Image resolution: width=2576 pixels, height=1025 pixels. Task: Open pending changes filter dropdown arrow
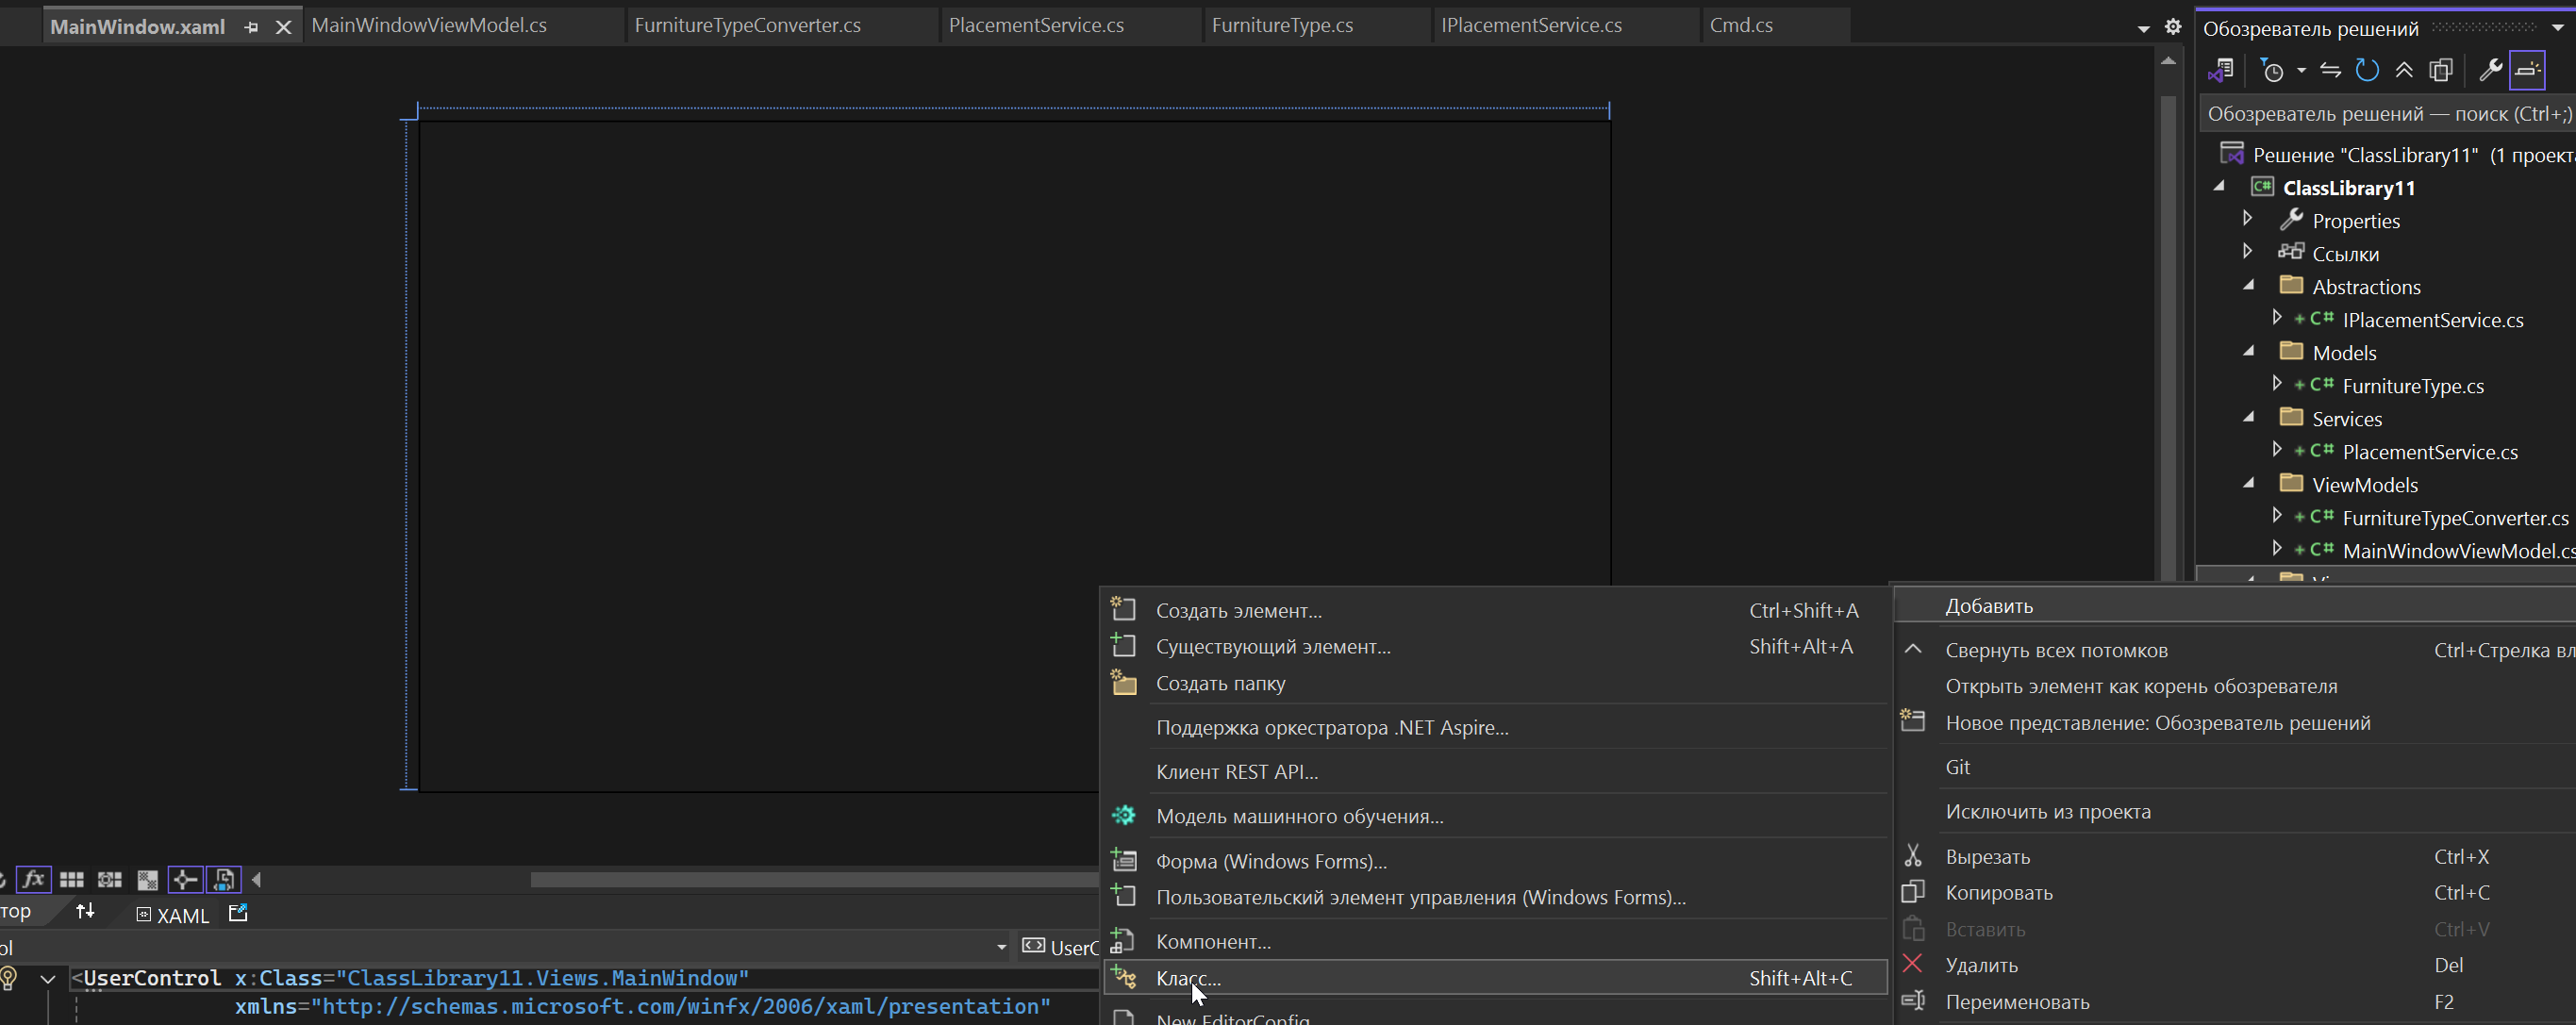pos(2301,70)
